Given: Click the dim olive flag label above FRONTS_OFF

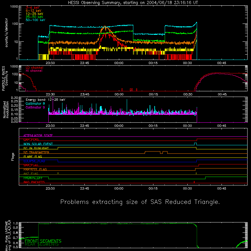Looking at the screenshot, I should [31, 174].
